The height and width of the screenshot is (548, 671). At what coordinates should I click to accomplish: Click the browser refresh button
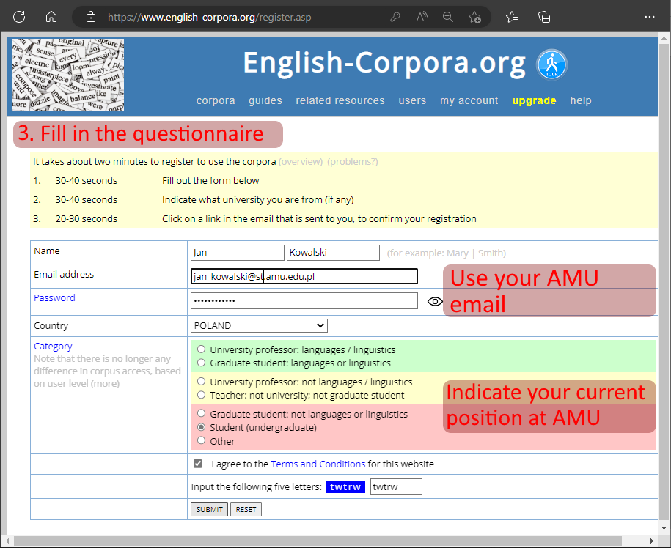tap(19, 16)
